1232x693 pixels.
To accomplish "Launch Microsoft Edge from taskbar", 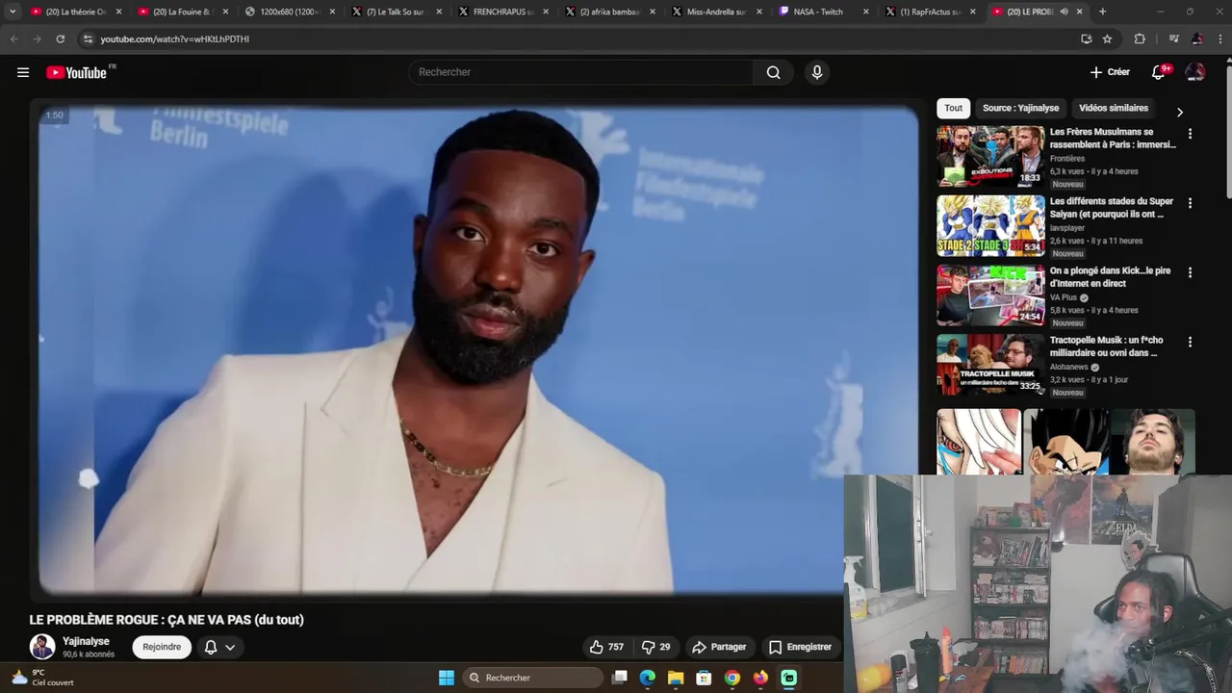I will (x=648, y=678).
